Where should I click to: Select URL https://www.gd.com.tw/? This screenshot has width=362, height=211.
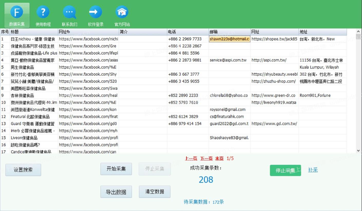275,124
